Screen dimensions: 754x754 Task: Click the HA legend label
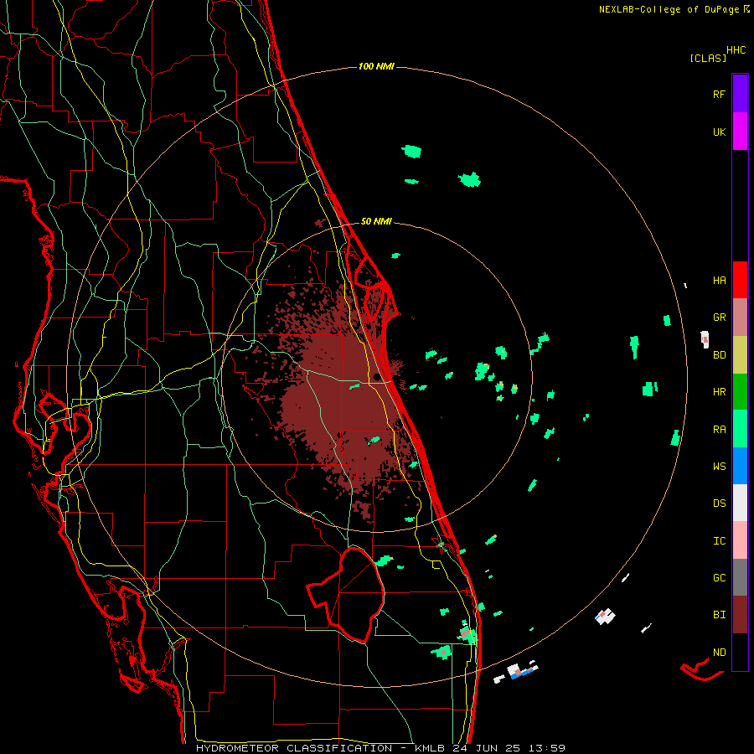[x=719, y=280]
